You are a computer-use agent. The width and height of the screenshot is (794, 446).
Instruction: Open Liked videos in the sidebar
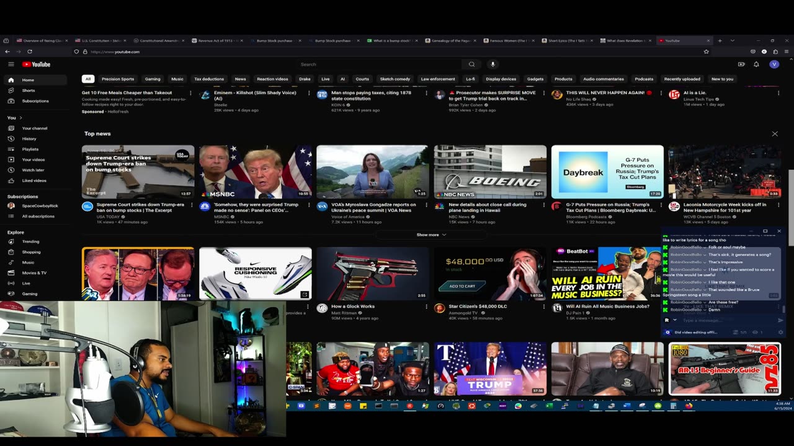point(36,180)
